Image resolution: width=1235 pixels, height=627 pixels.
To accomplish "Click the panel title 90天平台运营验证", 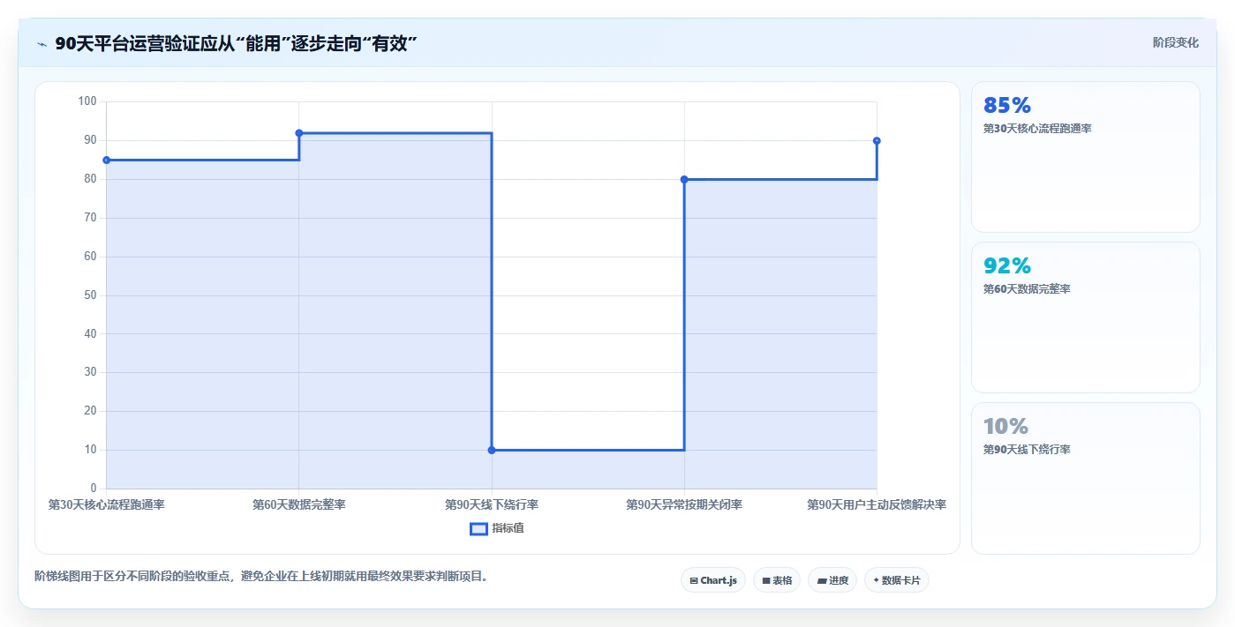I will pos(236,43).
